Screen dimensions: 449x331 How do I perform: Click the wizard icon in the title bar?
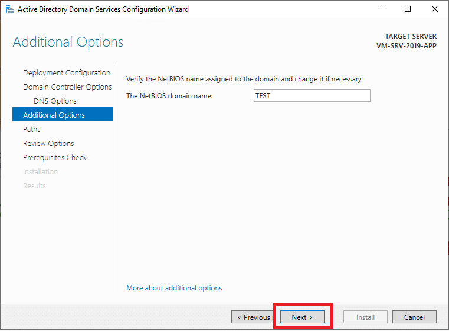9,9
